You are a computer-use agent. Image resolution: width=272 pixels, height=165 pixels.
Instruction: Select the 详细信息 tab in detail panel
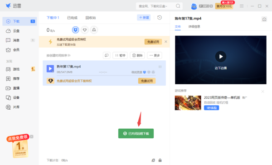coord(194,27)
